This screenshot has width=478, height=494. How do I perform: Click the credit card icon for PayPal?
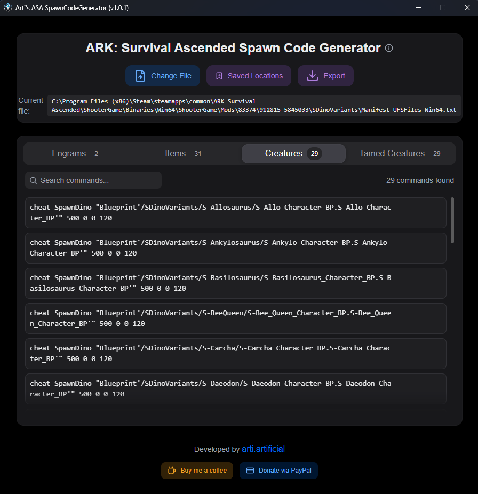250,471
